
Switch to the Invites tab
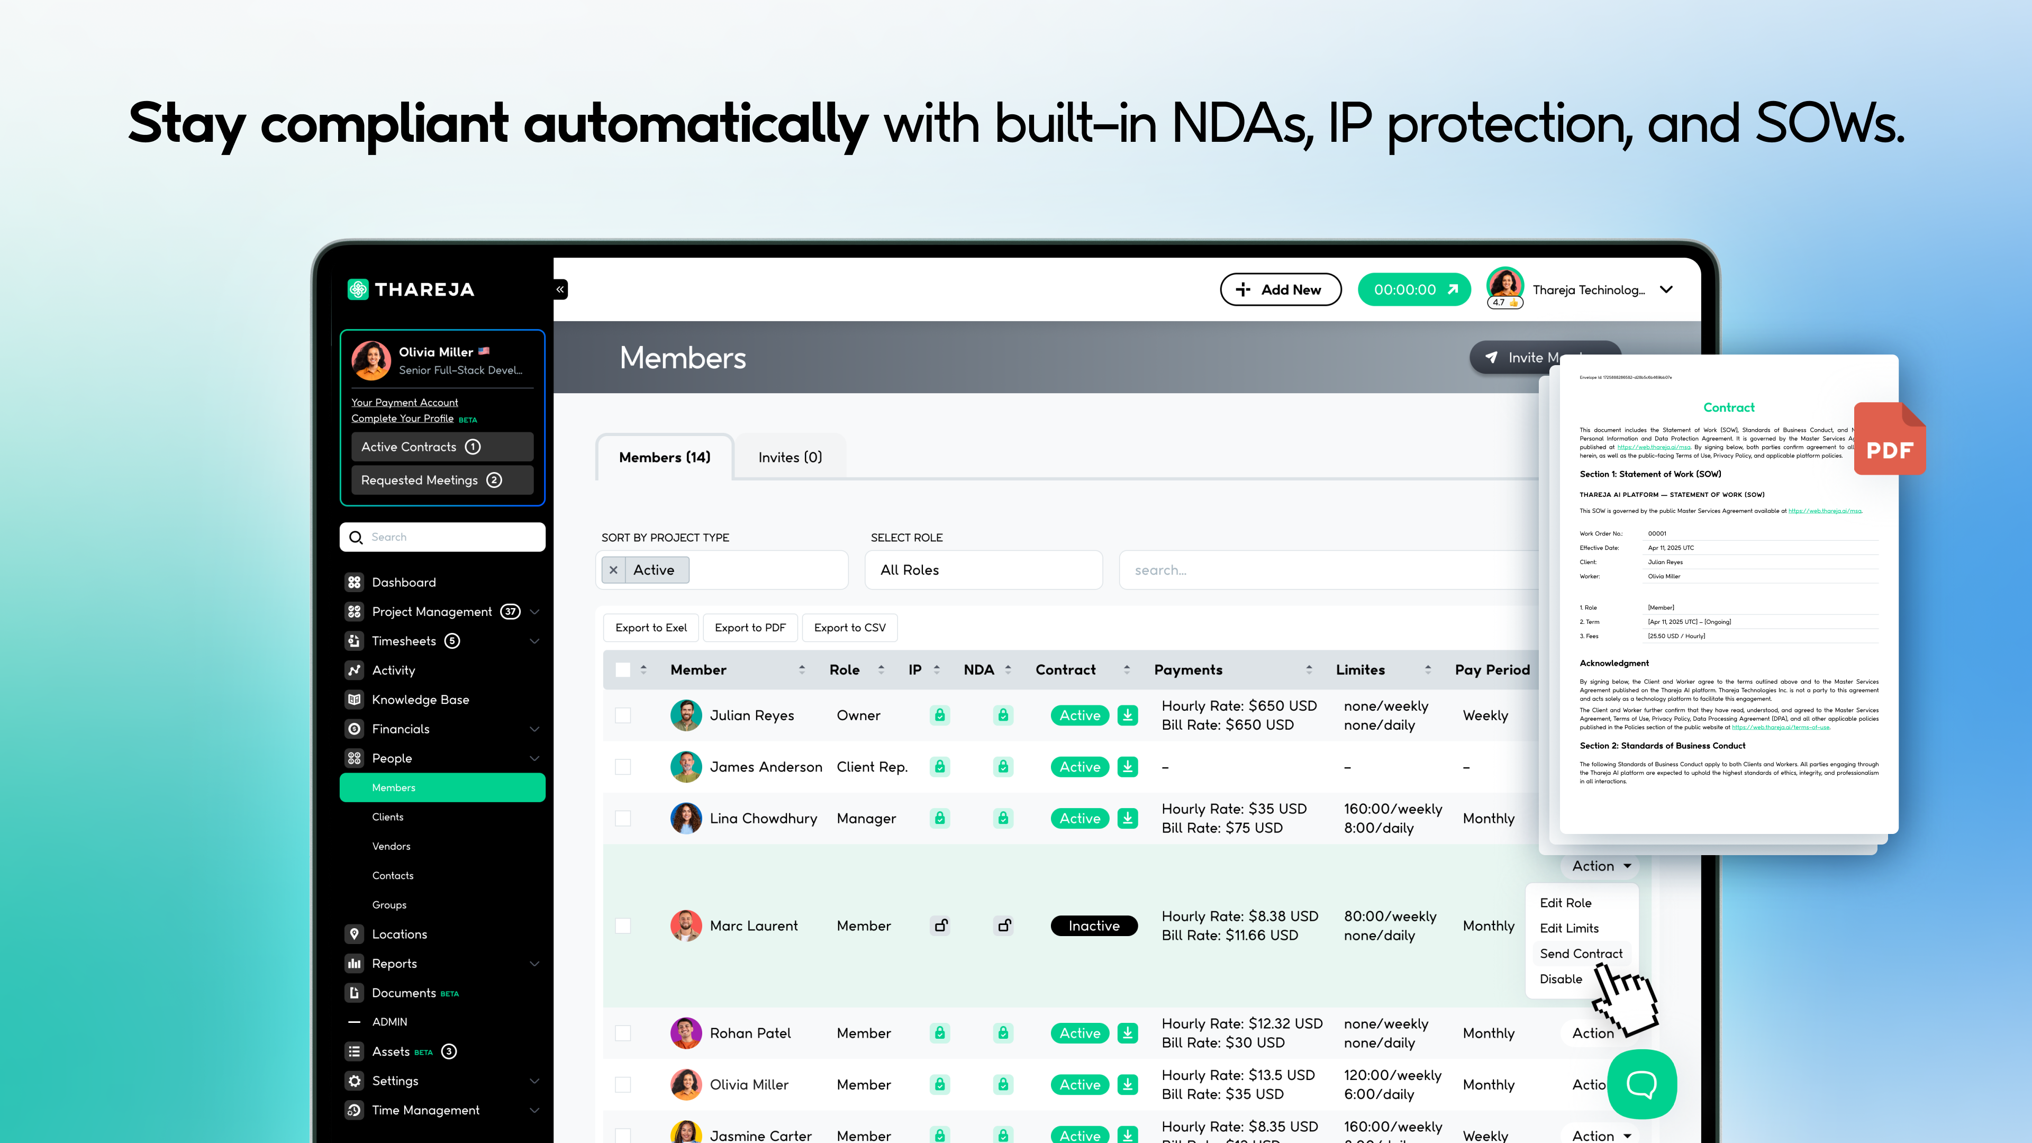tap(790, 457)
